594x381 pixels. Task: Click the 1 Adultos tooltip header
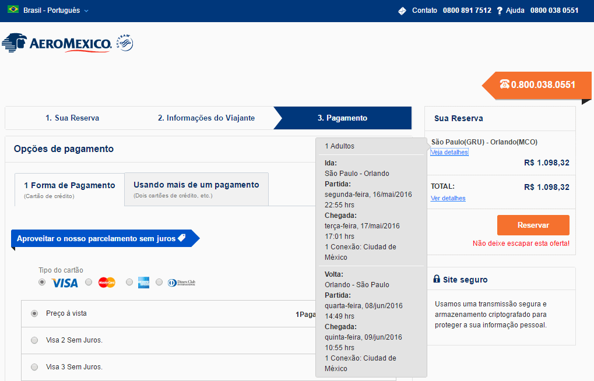(x=339, y=146)
